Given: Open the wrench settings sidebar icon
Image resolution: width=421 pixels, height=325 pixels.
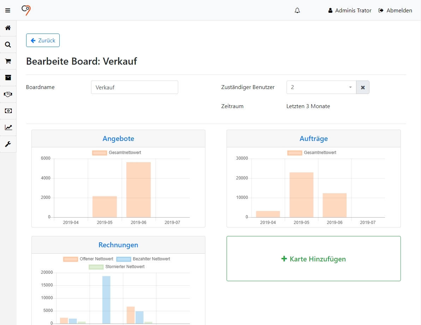Looking at the screenshot, I should 8,144.
